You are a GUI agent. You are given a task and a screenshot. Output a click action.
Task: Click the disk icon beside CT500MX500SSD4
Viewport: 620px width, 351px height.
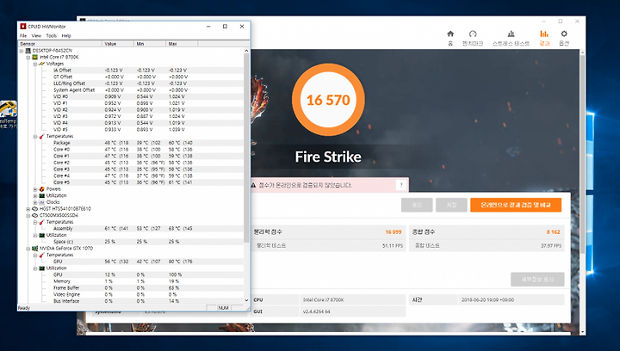pyautogui.click(x=34, y=215)
